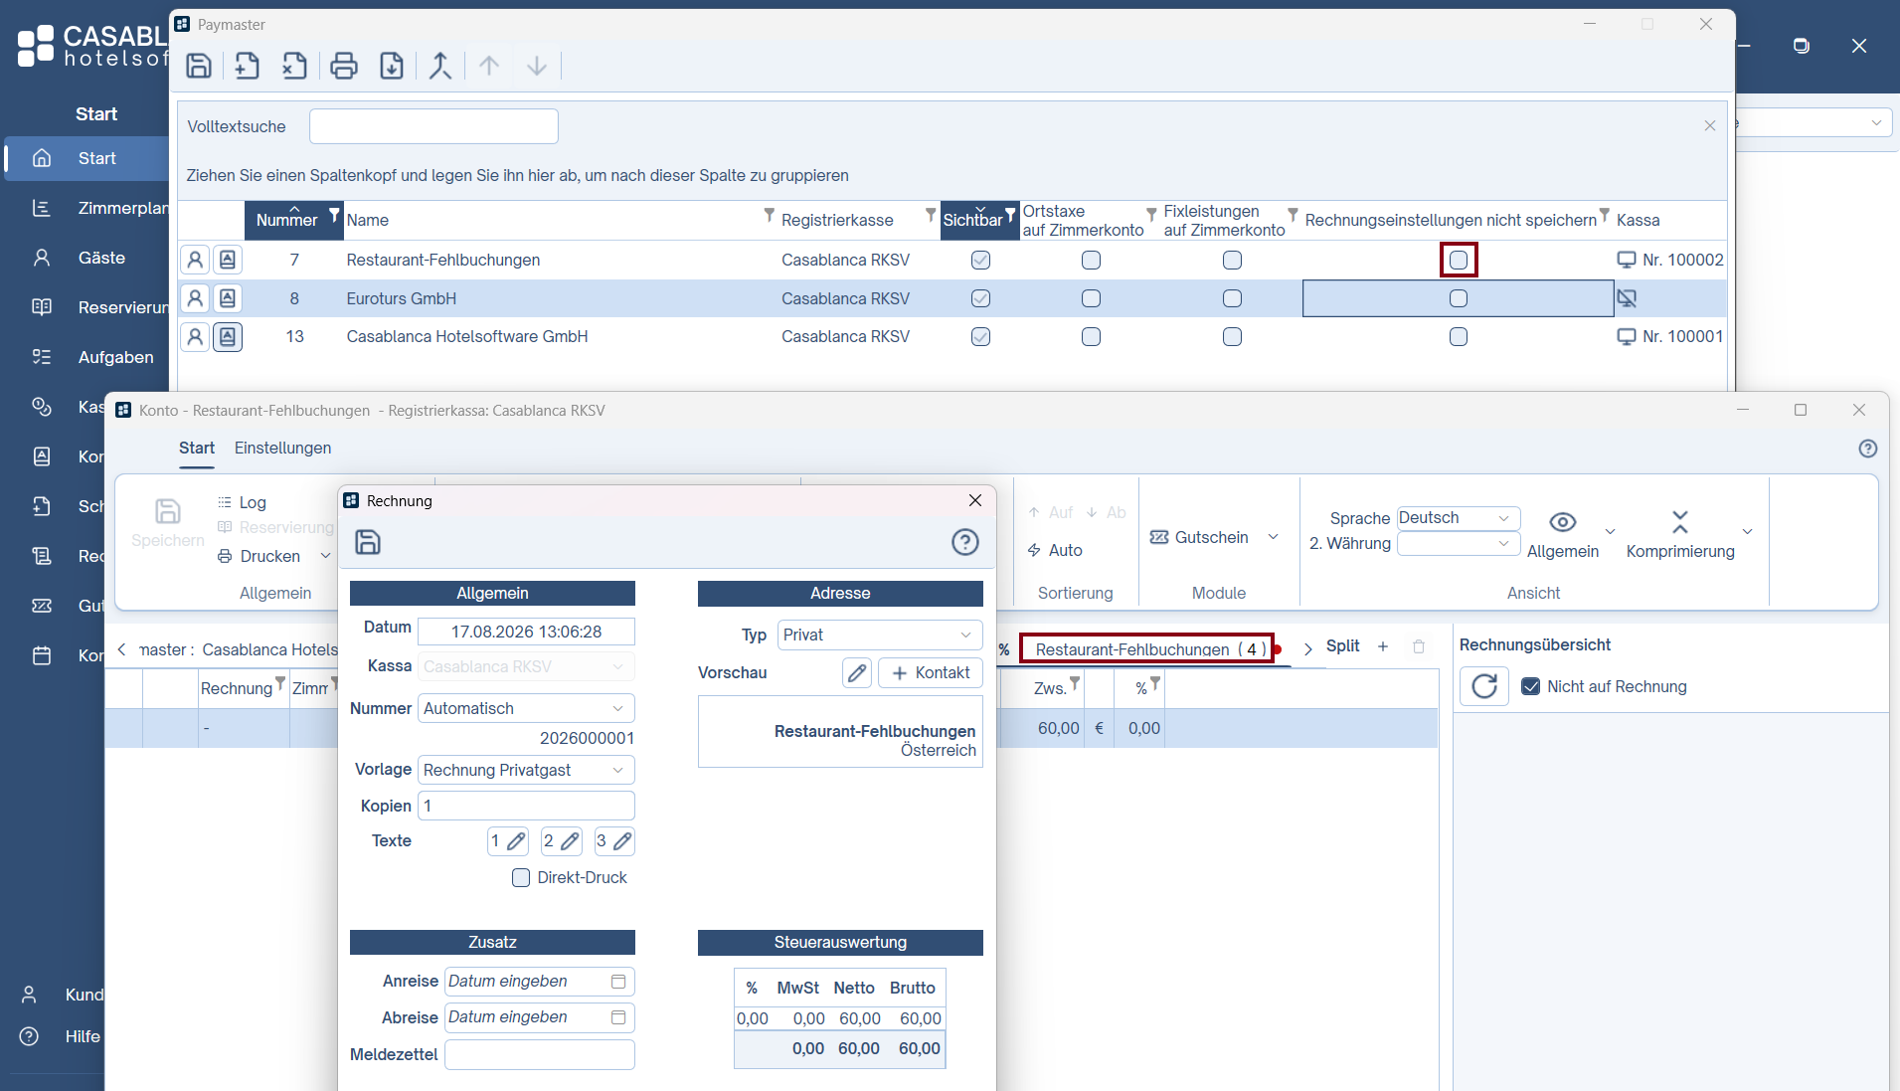Click the merge accounts icon in Paymaster toolbar
Screen dimensions: 1900x1091
tap(440, 66)
